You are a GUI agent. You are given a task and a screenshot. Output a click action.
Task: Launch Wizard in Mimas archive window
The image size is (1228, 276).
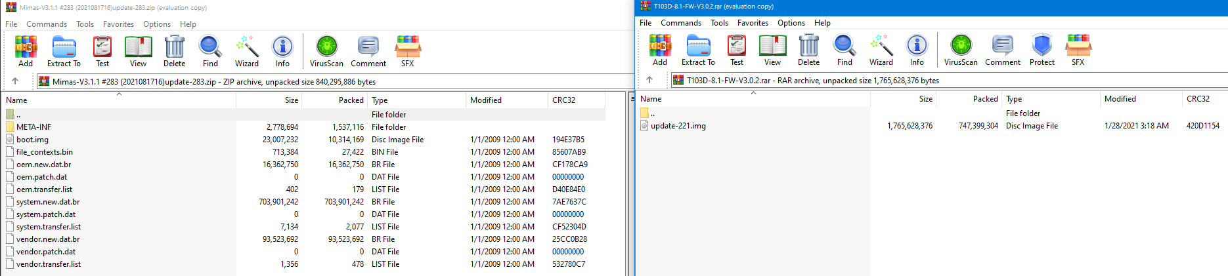click(x=247, y=51)
